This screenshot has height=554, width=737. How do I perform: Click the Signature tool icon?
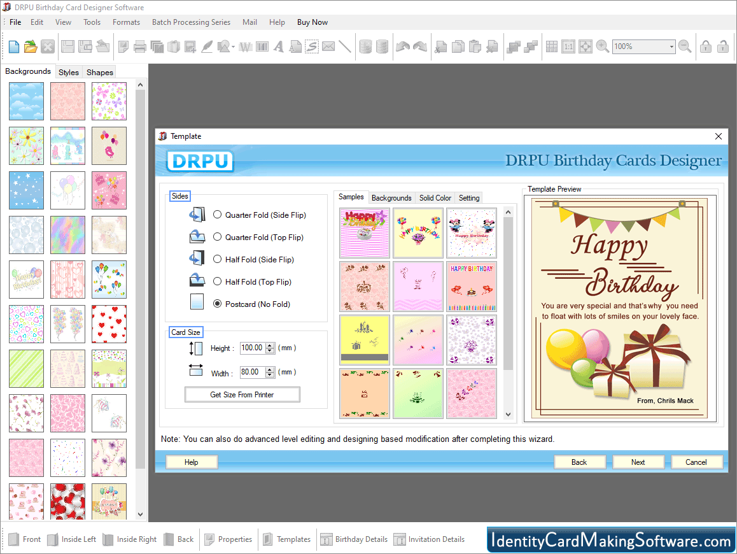pos(312,46)
